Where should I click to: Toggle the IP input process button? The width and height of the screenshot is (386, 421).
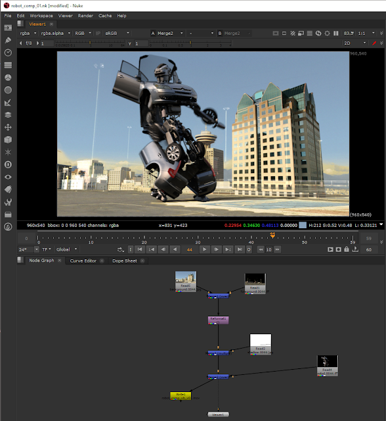(98, 34)
